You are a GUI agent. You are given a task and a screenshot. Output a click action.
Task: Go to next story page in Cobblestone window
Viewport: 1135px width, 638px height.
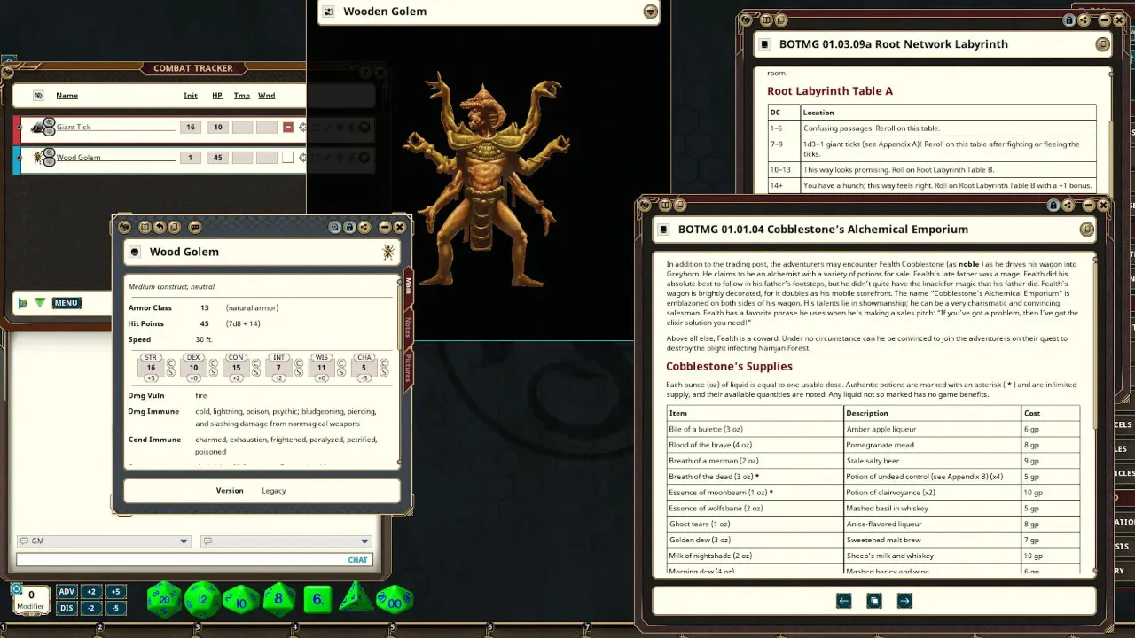(x=904, y=601)
